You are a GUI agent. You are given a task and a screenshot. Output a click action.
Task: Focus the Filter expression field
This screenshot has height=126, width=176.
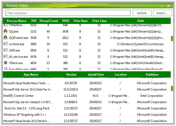tap(68, 13)
